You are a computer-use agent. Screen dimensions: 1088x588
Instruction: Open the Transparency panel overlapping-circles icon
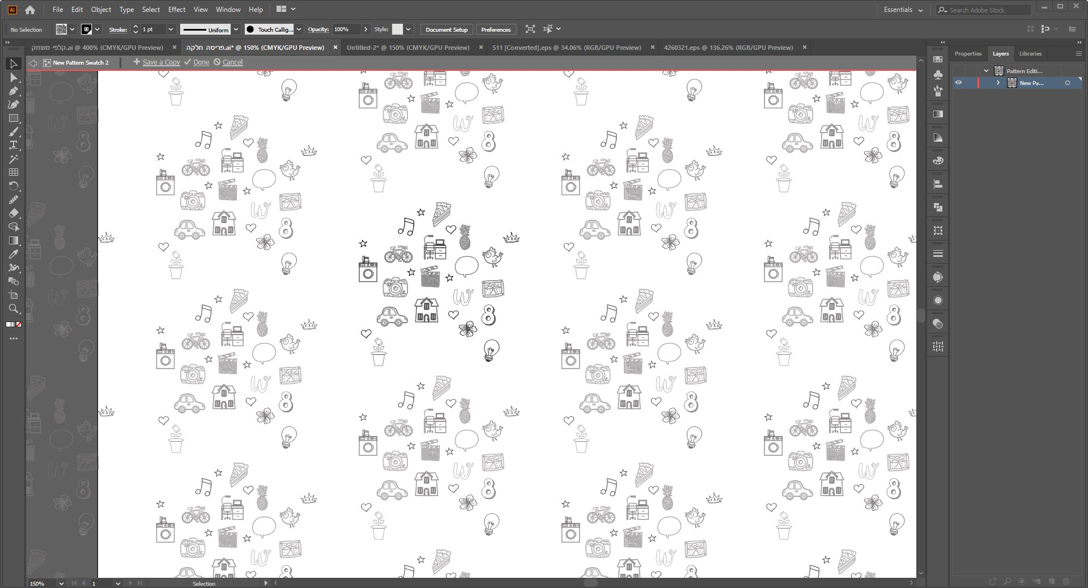[x=938, y=324]
